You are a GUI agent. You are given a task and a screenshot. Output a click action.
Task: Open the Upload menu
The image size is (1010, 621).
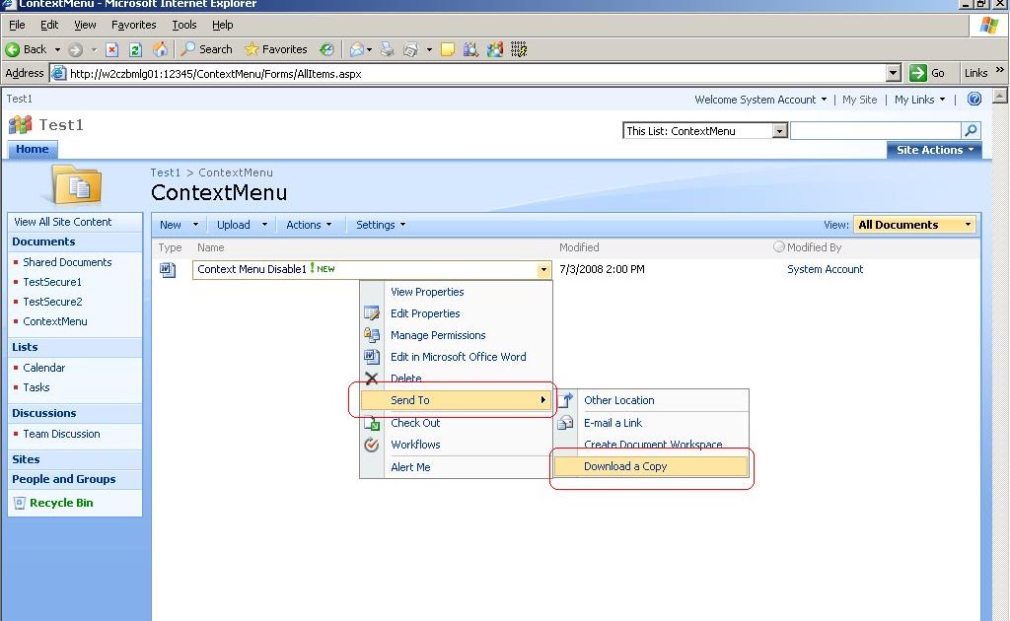coord(242,225)
